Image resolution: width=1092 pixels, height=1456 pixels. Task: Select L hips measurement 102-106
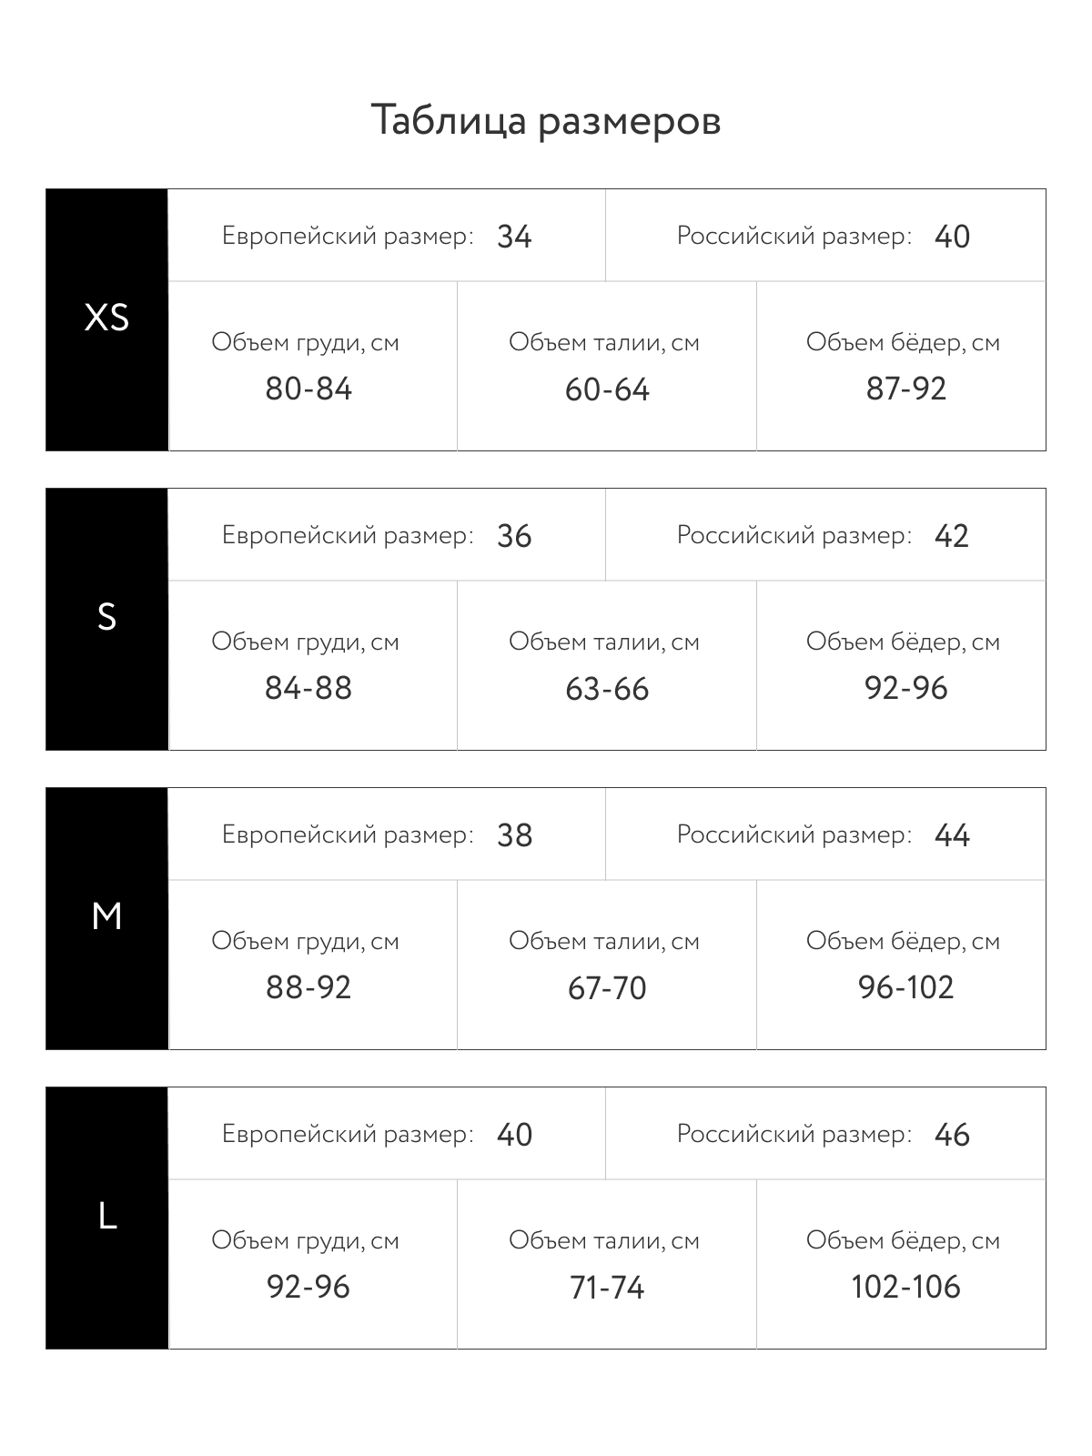906,1288
